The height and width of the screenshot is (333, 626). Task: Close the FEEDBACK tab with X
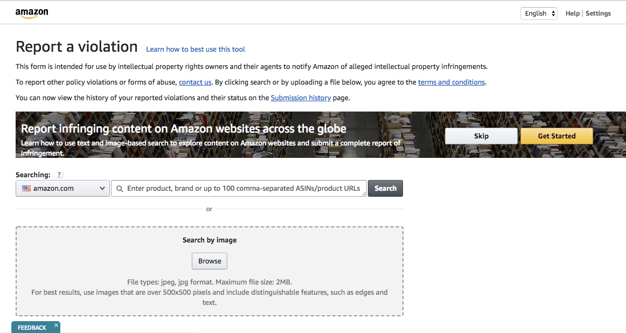pos(56,325)
